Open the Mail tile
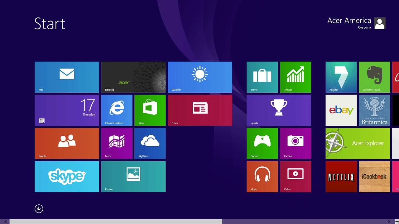 67,77
